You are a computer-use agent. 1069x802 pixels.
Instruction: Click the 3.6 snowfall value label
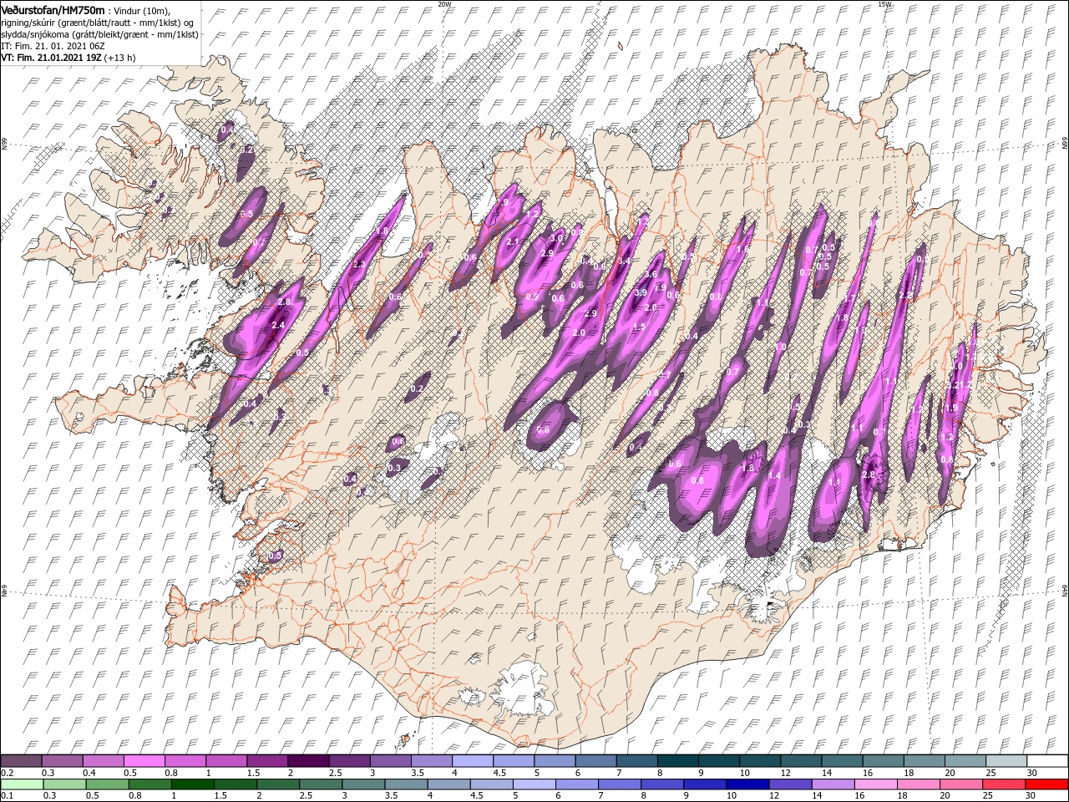click(x=651, y=274)
